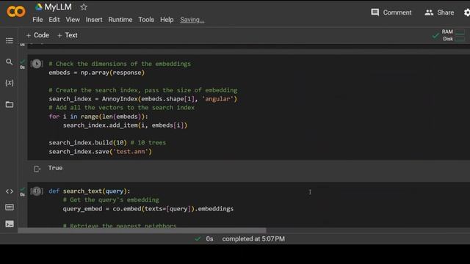Screen dimensions: 470x264
Task: Open the Runtime menu
Action: pos(120,20)
